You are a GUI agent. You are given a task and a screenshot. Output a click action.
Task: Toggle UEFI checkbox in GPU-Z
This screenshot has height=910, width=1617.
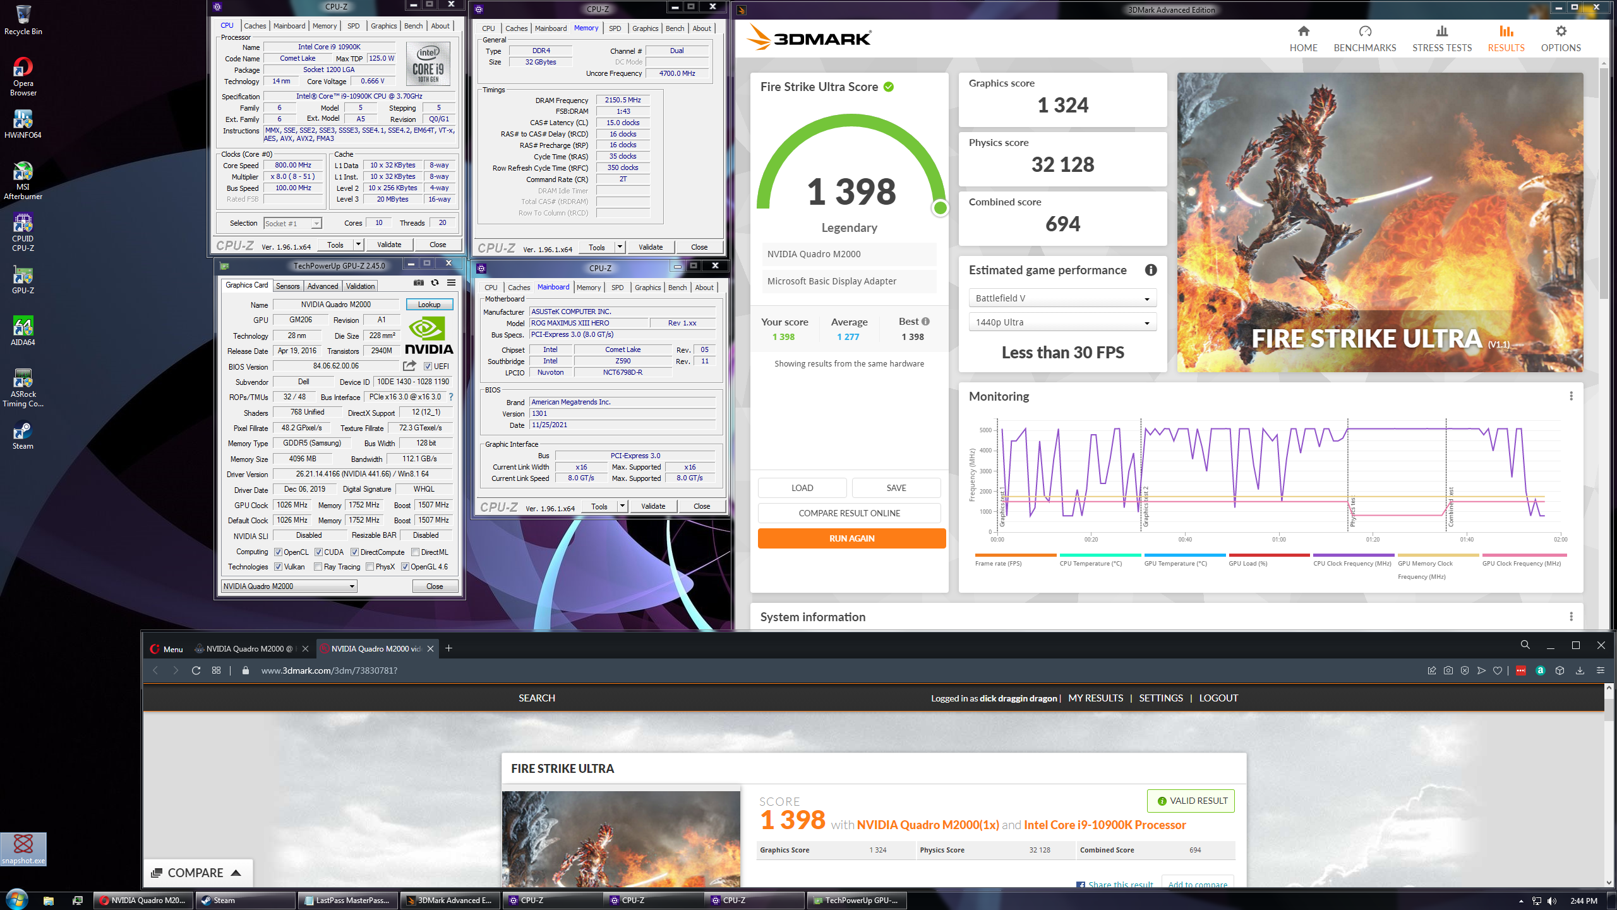click(428, 367)
